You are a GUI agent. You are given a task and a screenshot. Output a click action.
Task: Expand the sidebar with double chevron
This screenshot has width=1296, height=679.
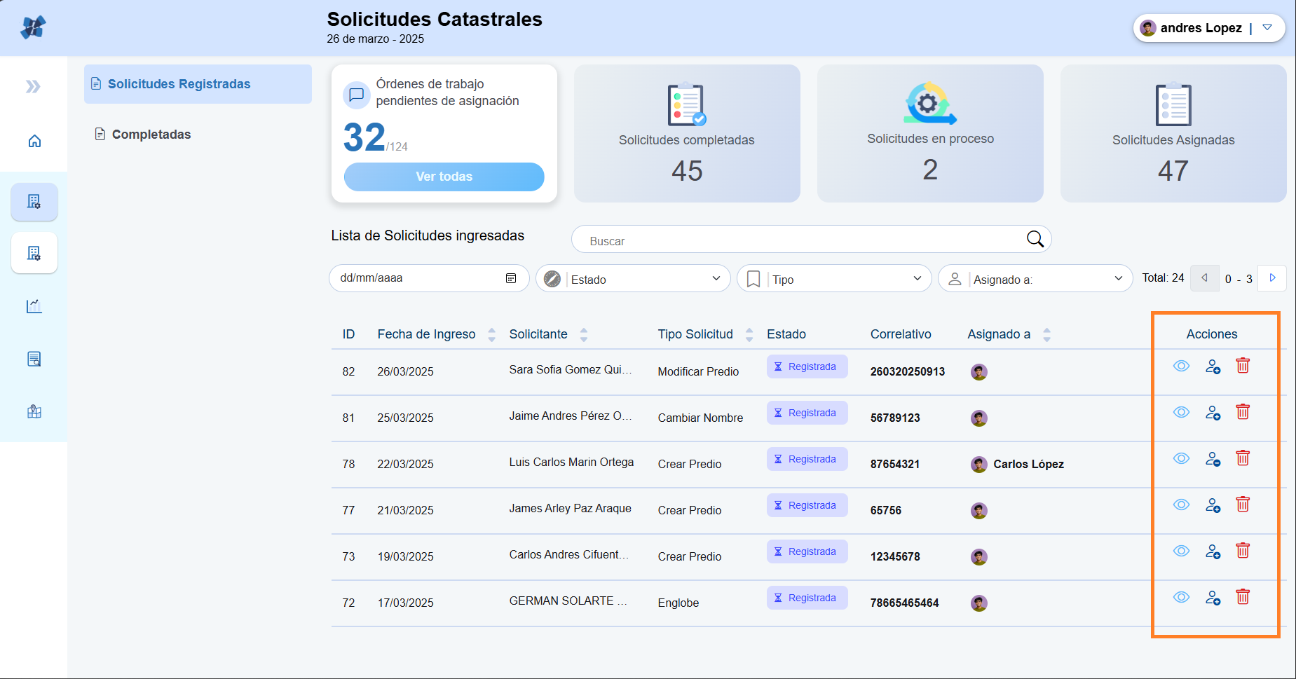[33, 87]
